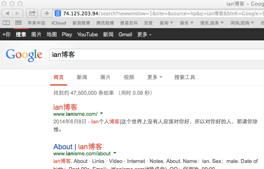The height and width of the screenshot is (169, 264).
Task: Open Gmail in Google black bar
Action: 125,34
